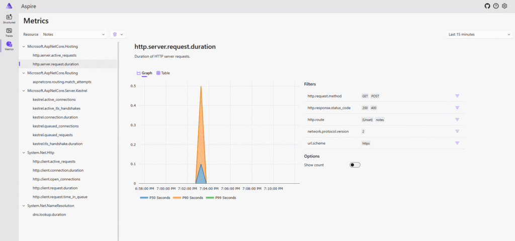The height and width of the screenshot is (241, 515).
Task: Open the Metrics page in sidebar
Action: click(x=9, y=46)
